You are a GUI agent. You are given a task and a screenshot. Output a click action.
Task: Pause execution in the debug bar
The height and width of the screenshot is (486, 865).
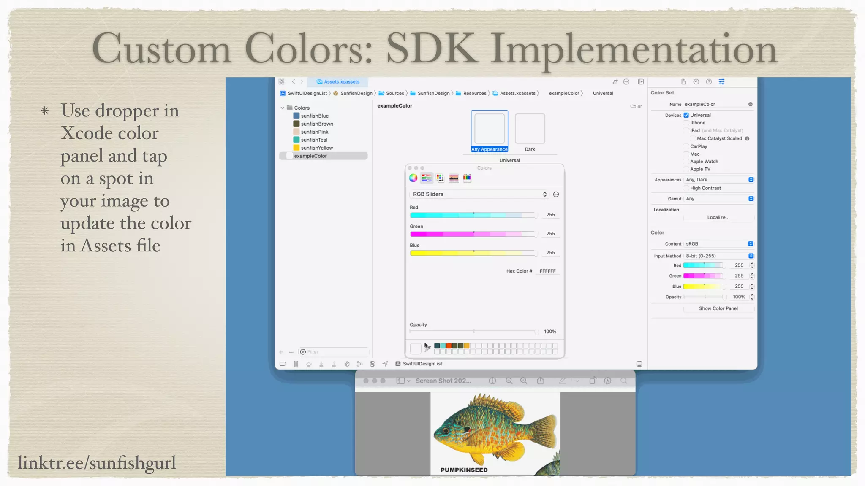tap(296, 364)
